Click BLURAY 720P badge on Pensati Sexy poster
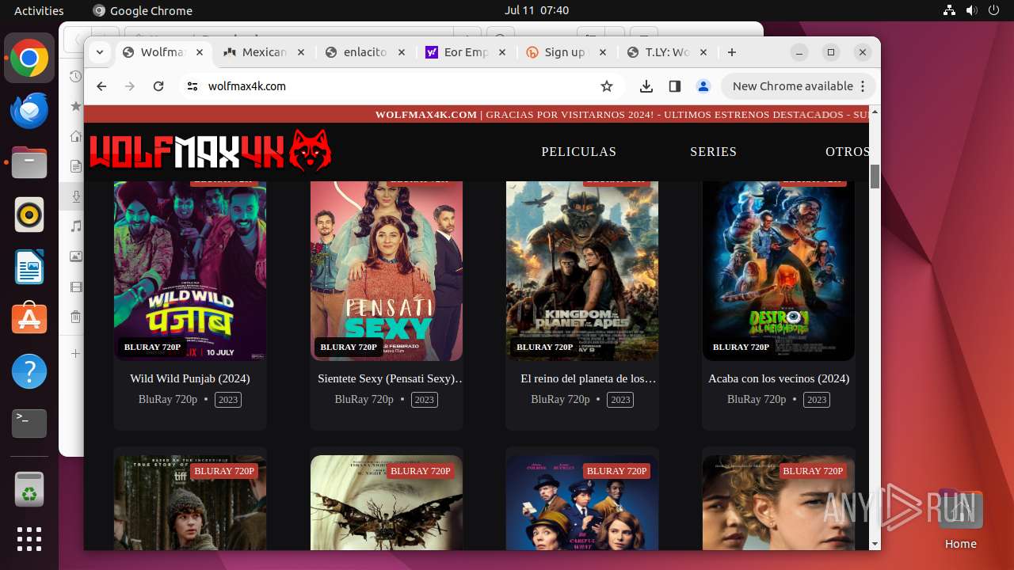 pos(349,347)
